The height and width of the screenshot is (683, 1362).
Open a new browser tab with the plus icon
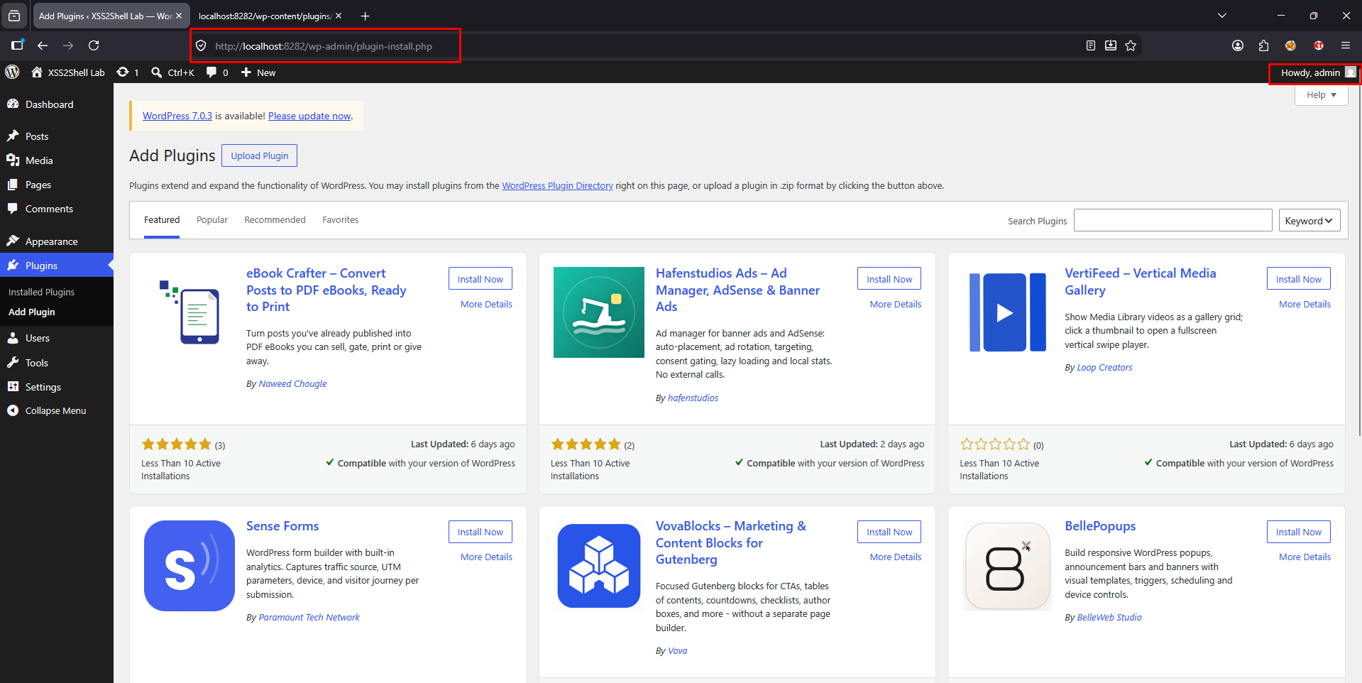pos(365,16)
